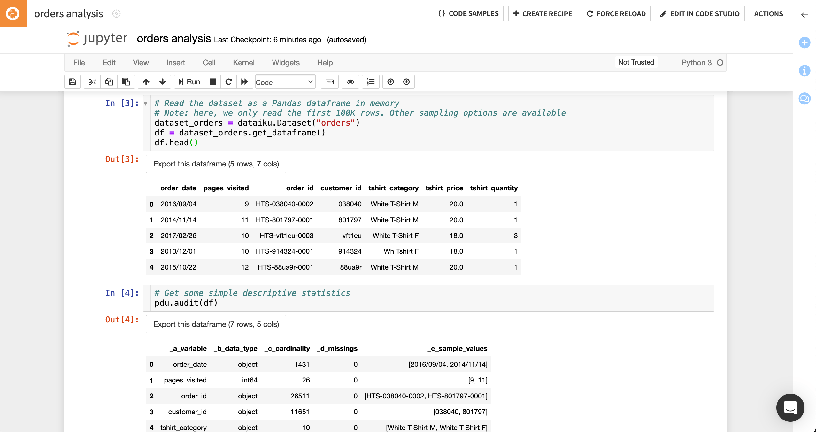Toggle cell output with eye icon
This screenshot has height=432, width=816.
tap(350, 81)
